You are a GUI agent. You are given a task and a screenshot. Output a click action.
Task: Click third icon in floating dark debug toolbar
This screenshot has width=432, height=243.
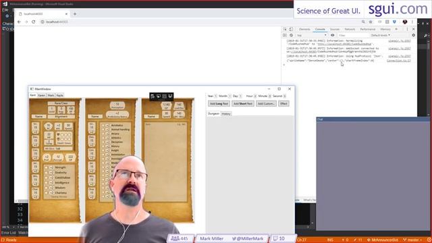click(165, 96)
